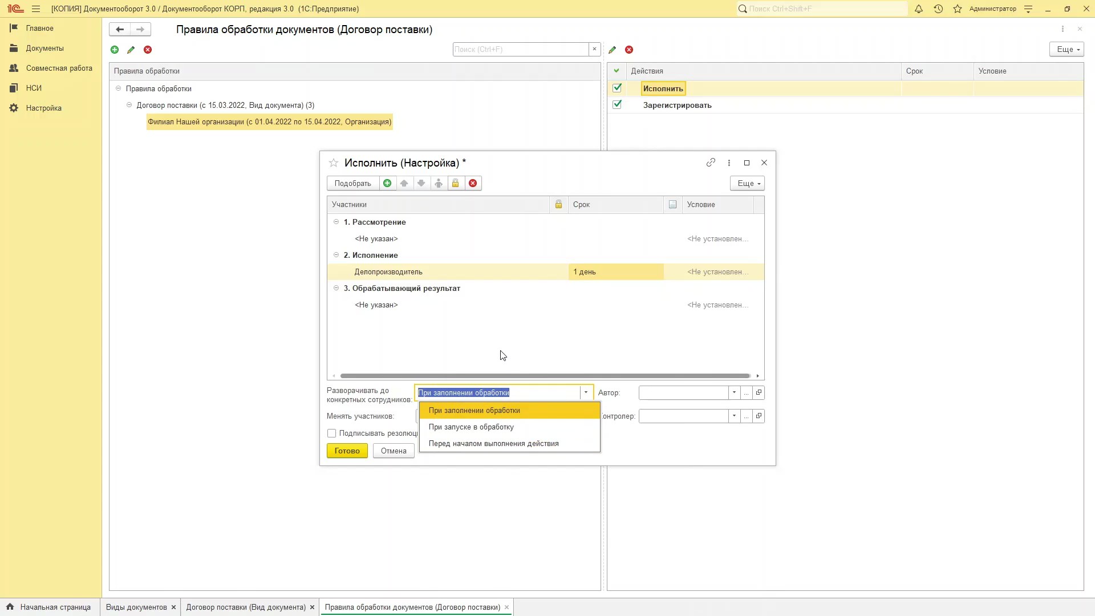The height and width of the screenshot is (616, 1095).
Task: Click the move up arrow icon
Action: 404,183
